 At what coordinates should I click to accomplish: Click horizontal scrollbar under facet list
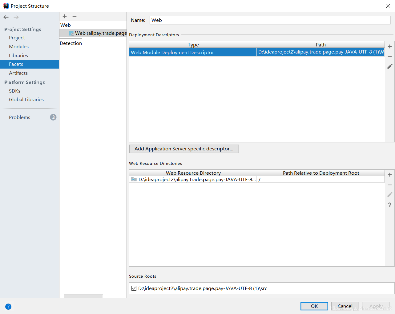coord(83,296)
